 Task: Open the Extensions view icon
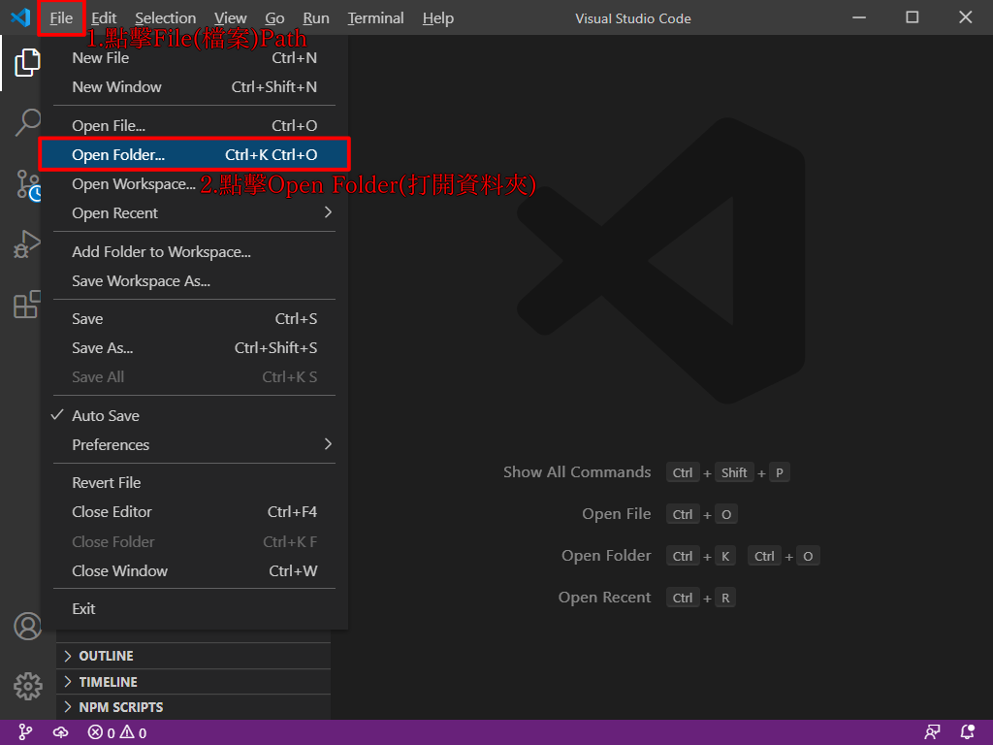point(27,304)
